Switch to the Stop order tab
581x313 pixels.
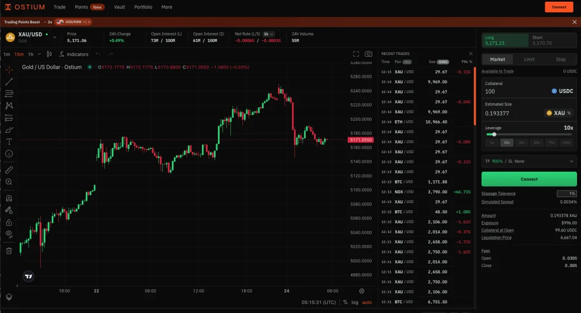point(561,60)
